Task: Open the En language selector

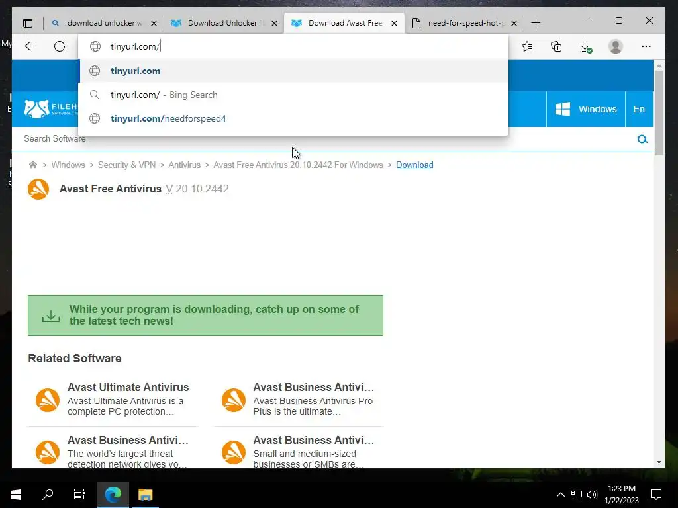Action: (x=639, y=109)
